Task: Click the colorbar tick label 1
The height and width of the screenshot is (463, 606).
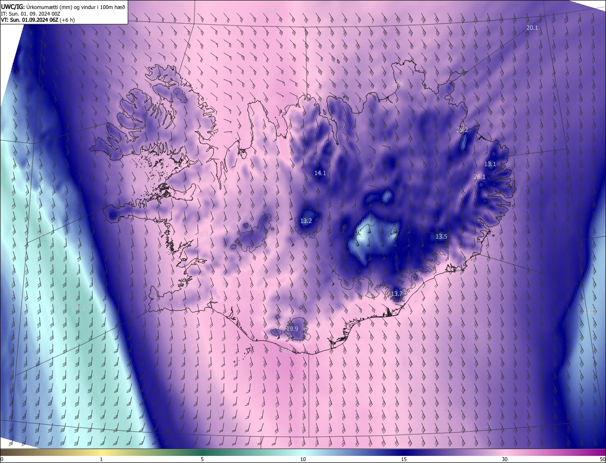Action: [x=101, y=460]
